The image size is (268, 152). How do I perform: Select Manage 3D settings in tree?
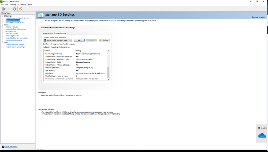tap(13, 20)
